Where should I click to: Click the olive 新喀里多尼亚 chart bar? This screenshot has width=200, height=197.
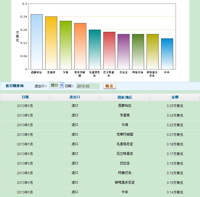pyautogui.click(x=153, y=52)
